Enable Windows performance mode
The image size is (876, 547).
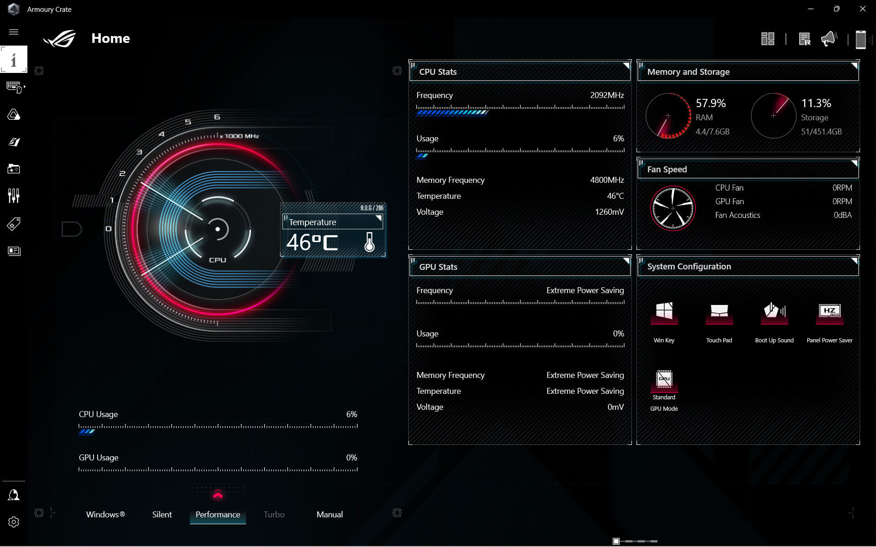(105, 514)
